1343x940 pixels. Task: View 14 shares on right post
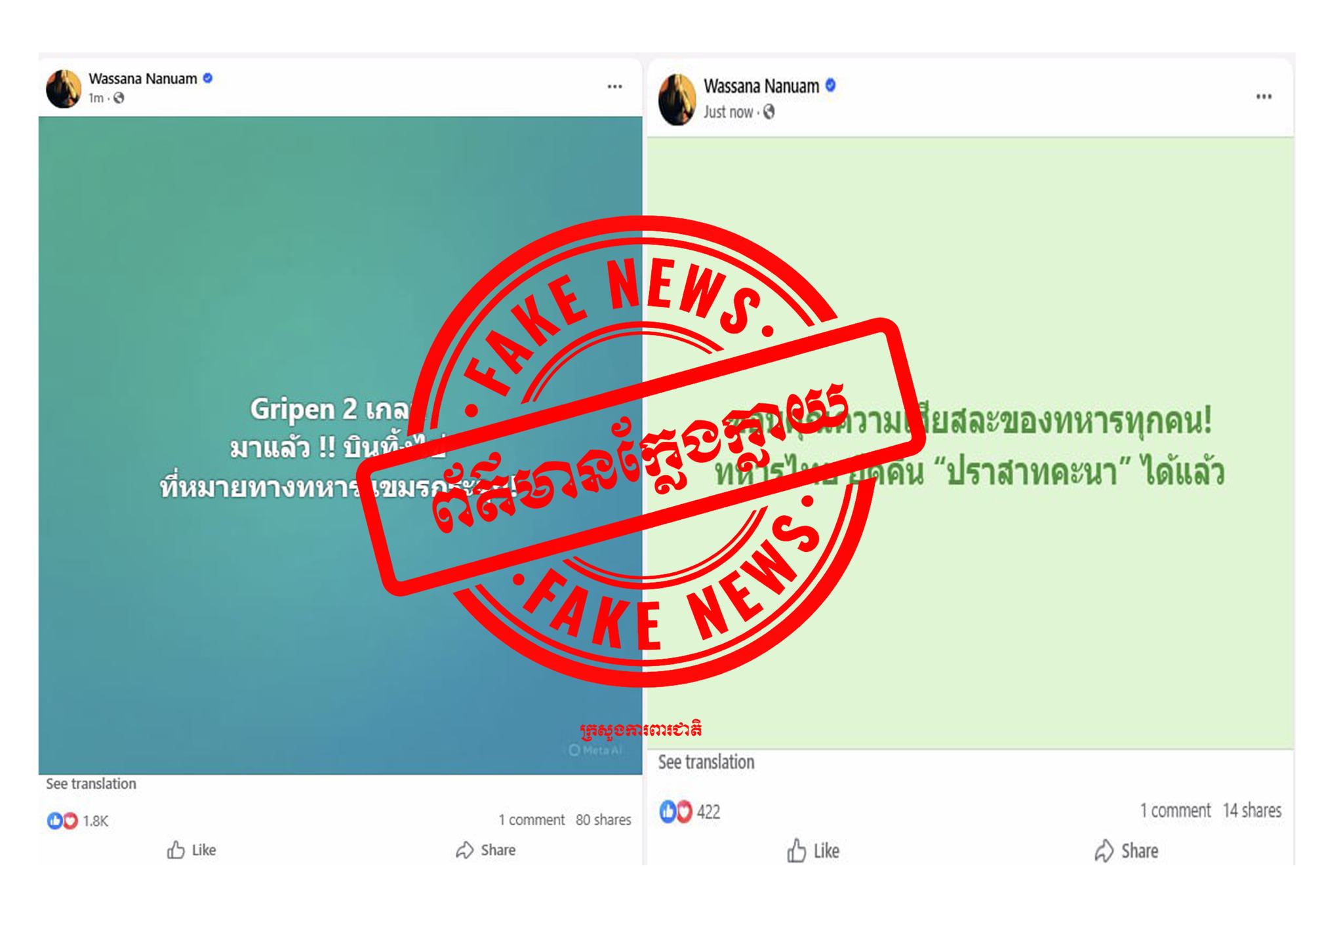click(1252, 811)
